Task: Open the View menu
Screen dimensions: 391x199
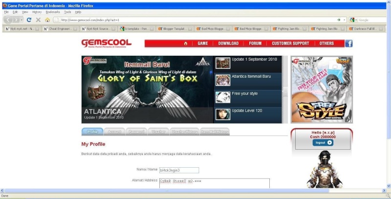Action: click(x=25, y=12)
